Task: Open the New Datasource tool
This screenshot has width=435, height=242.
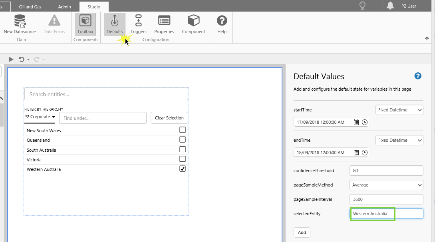Action: 20,24
